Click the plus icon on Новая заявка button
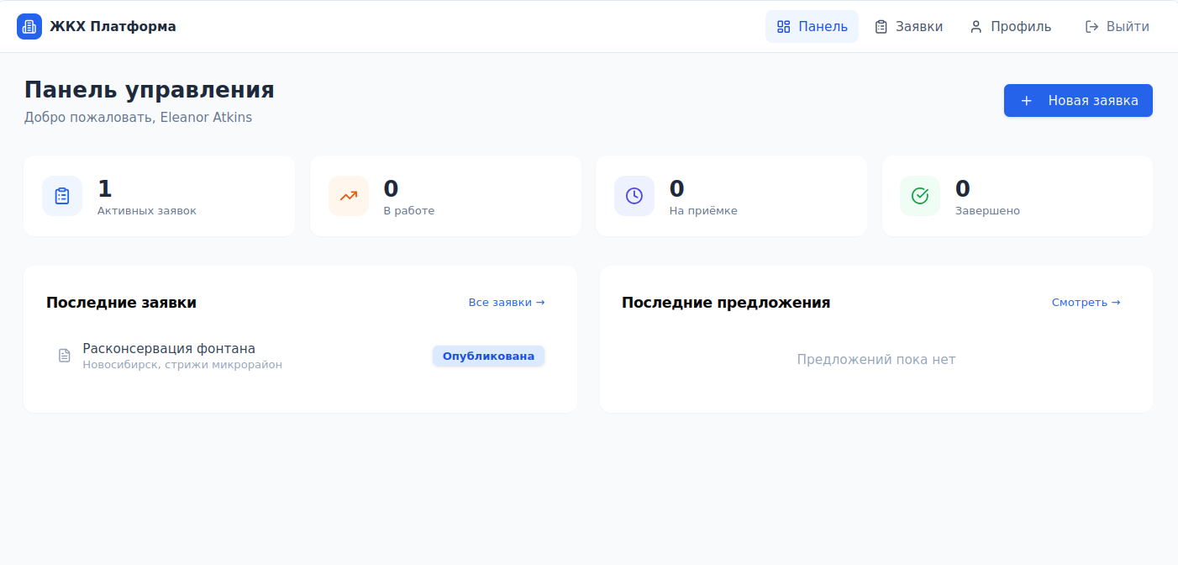Screen dimensions: 1178x565 [1026, 101]
